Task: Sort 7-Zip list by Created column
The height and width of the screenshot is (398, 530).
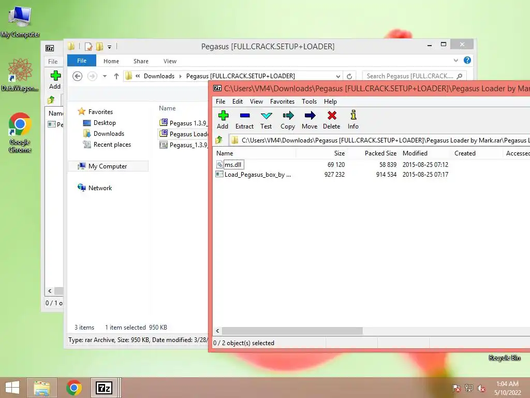Action: point(465,153)
